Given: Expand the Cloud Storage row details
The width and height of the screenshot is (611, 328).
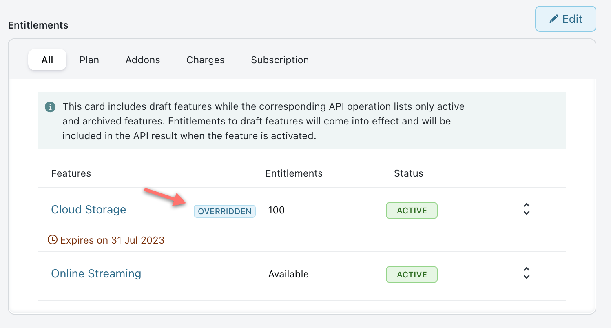Looking at the screenshot, I should click(527, 209).
